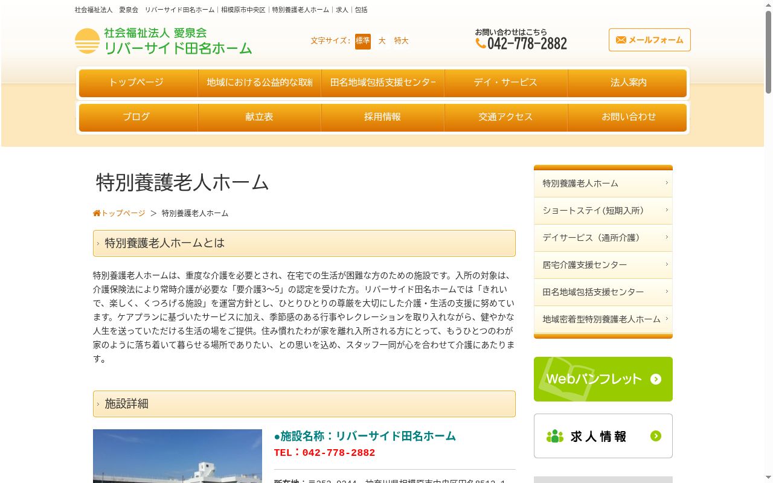Open 交通アクセス navigation item

[x=506, y=118]
